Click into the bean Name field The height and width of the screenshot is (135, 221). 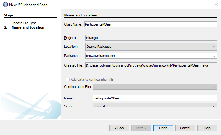(x=155, y=98)
